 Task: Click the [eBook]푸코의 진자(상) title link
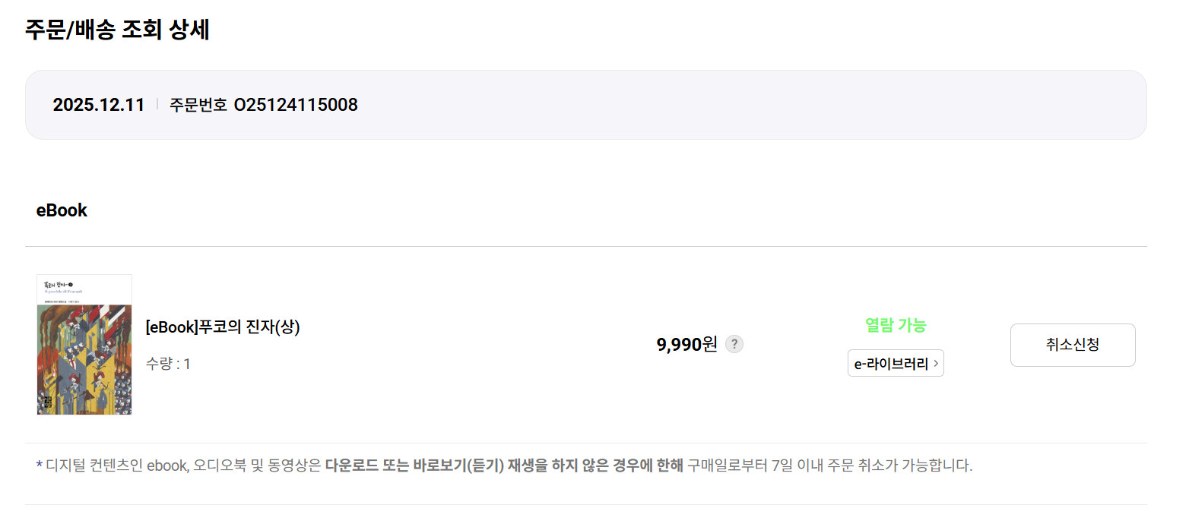pos(223,327)
